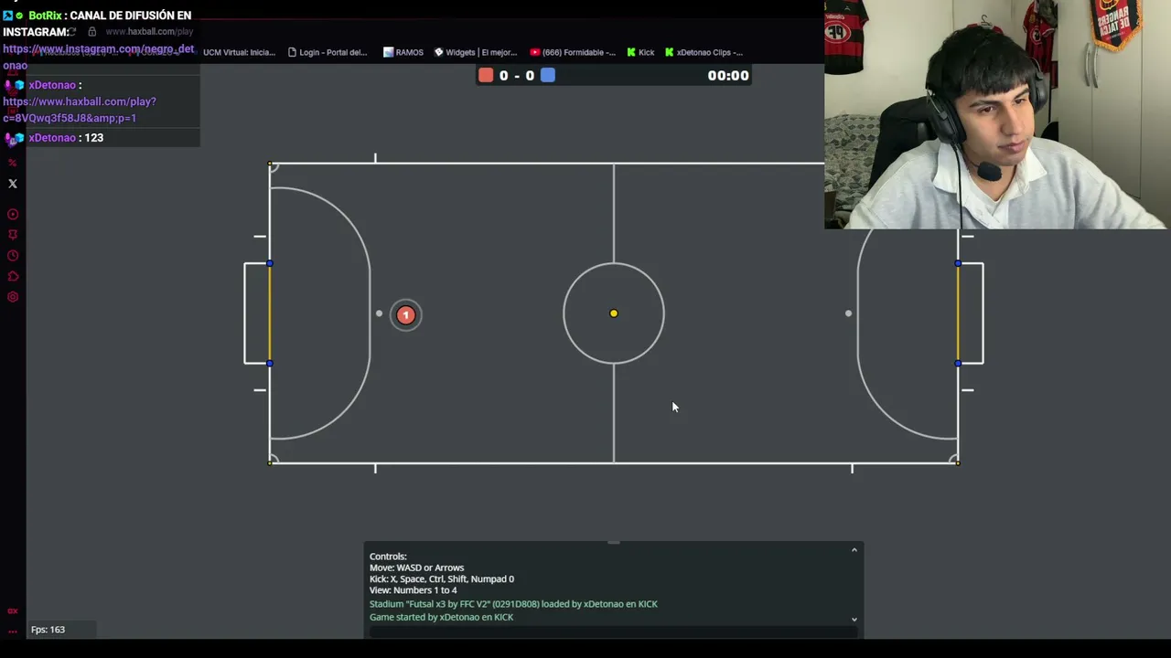The height and width of the screenshot is (658, 1171).
Task: Click the Fps: 163 counter
Action: click(x=48, y=630)
